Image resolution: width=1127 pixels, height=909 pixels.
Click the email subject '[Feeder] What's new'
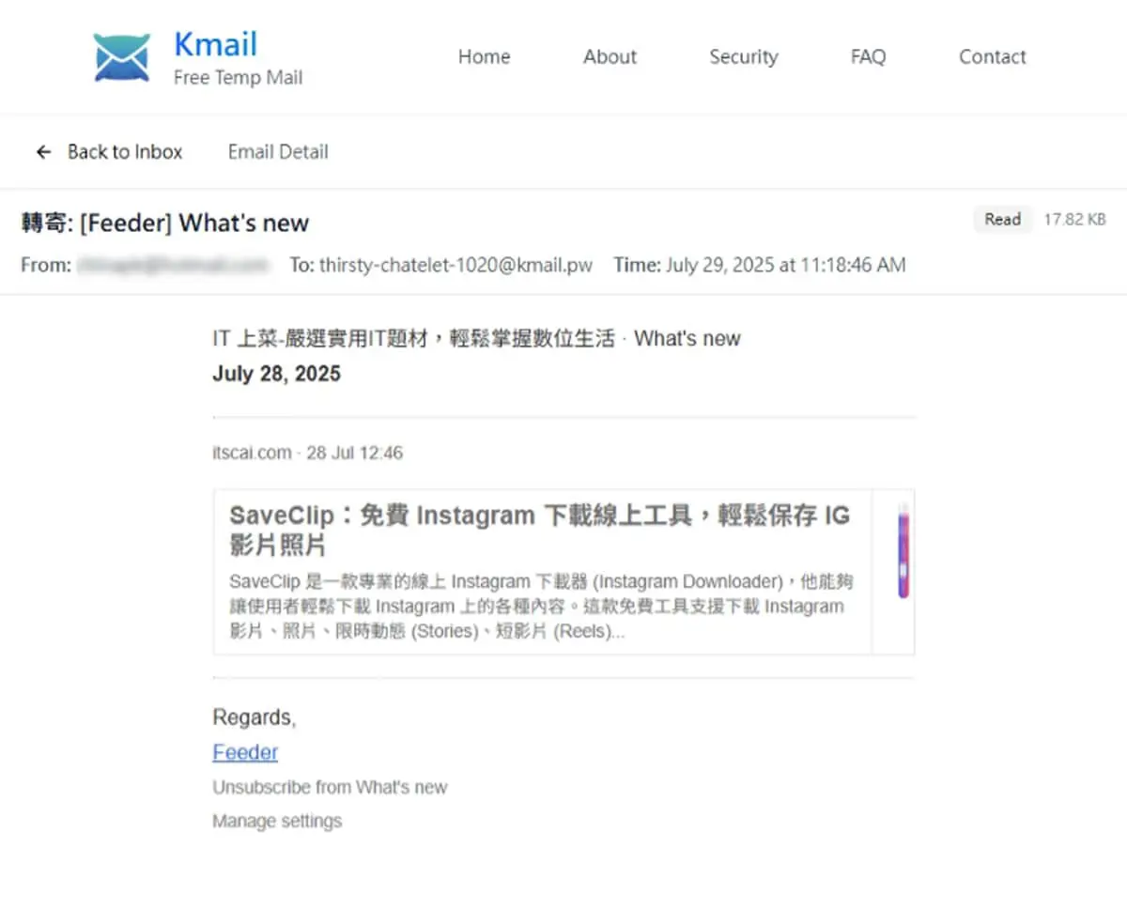point(194,223)
